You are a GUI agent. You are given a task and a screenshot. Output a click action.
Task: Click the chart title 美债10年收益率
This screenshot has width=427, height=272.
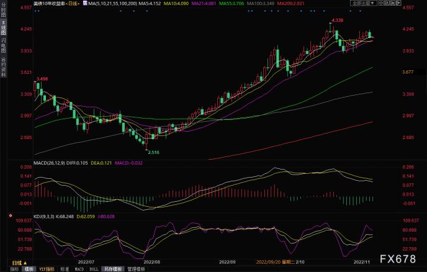coord(50,4)
